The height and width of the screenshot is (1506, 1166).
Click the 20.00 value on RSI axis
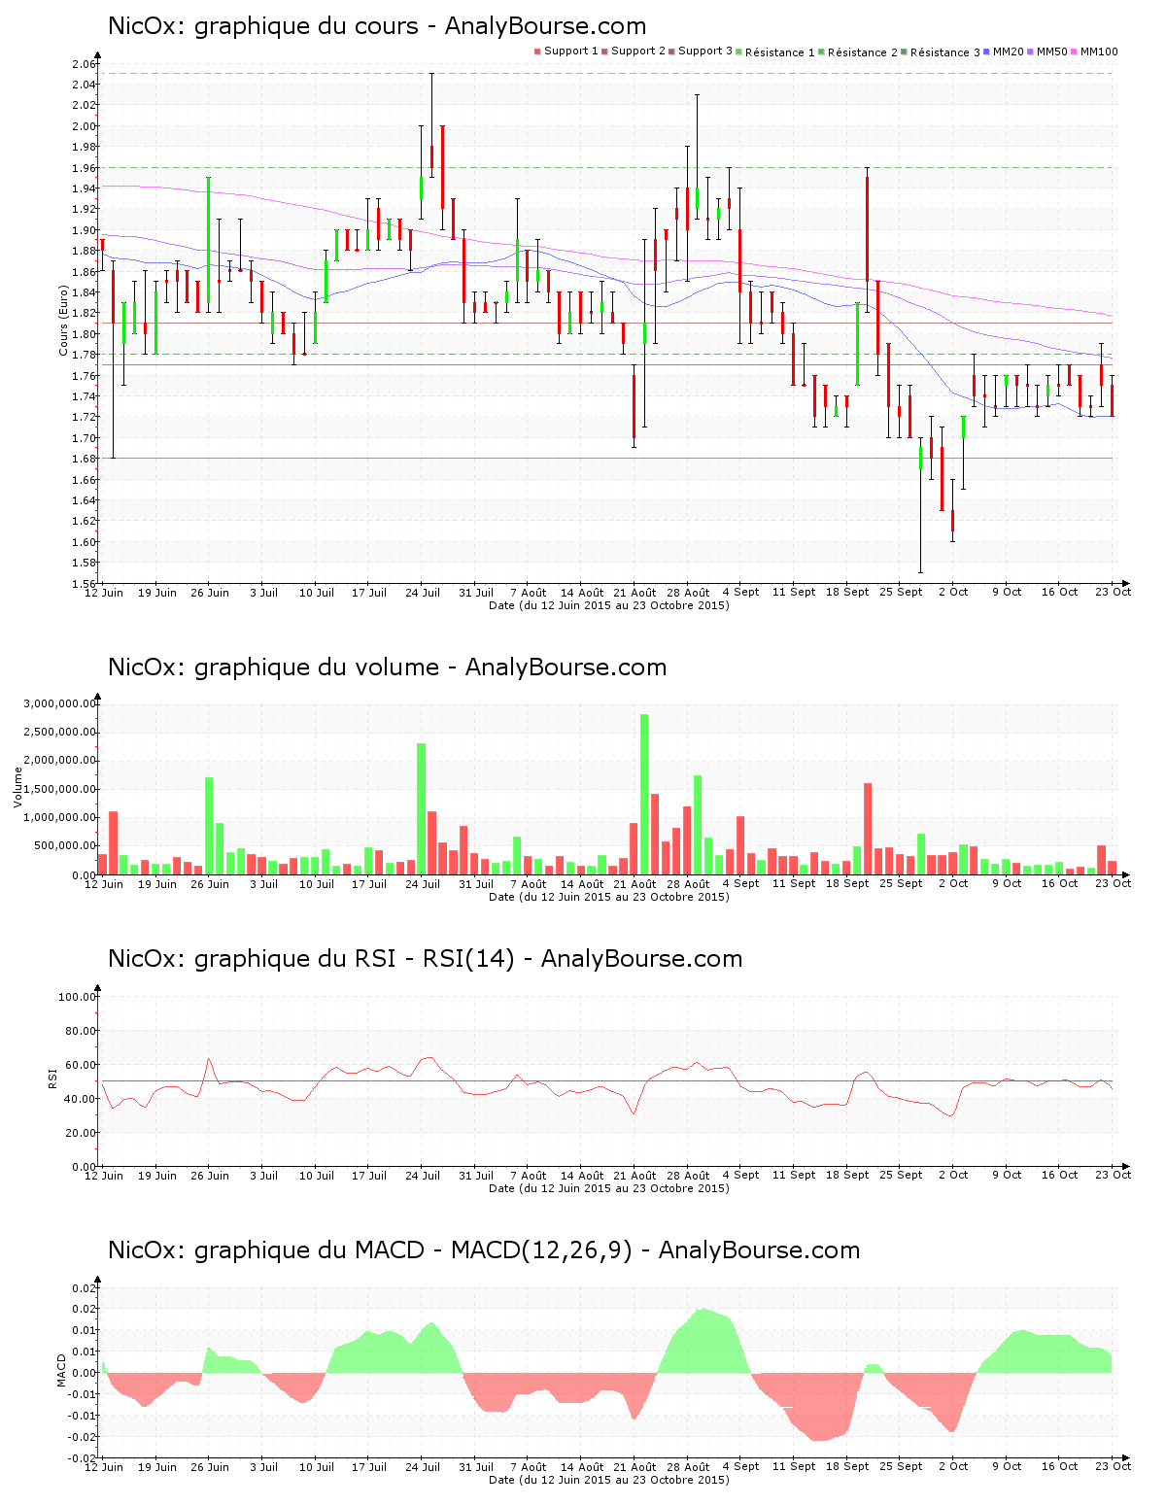81,1133
